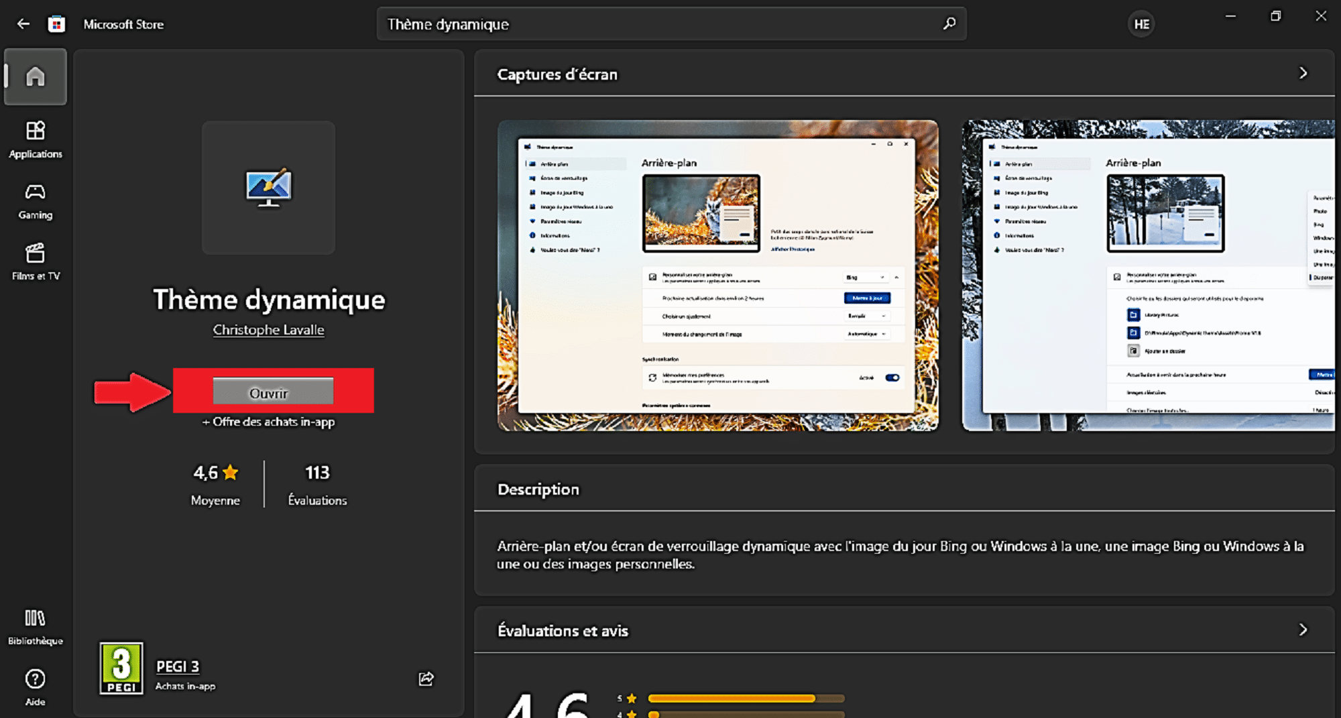This screenshot has width=1341, height=718.
Task: Open first autumn-themed screenshot thumbnail
Action: click(x=717, y=276)
